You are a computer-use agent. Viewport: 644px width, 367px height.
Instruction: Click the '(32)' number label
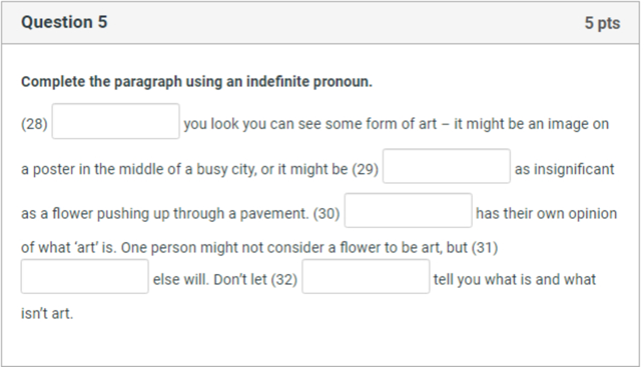point(284,280)
